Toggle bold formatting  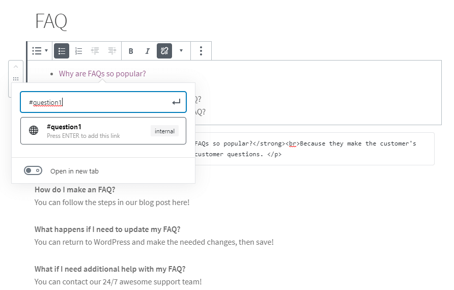coord(131,51)
